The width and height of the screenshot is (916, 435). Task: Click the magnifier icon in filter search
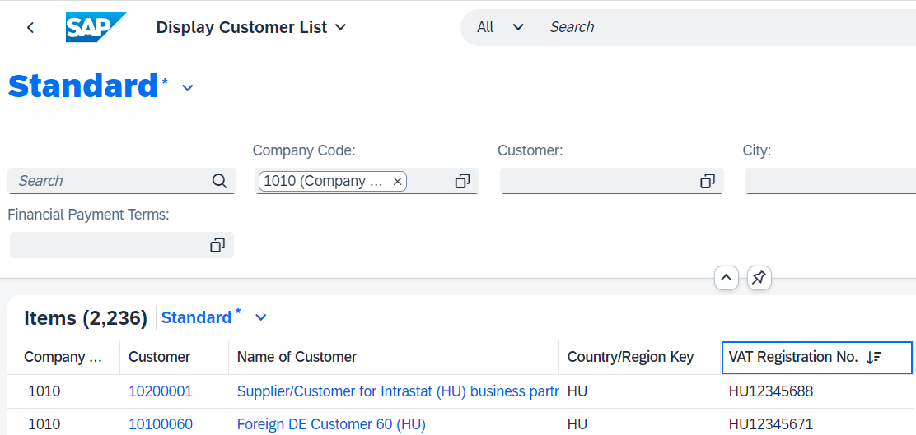coord(220,181)
